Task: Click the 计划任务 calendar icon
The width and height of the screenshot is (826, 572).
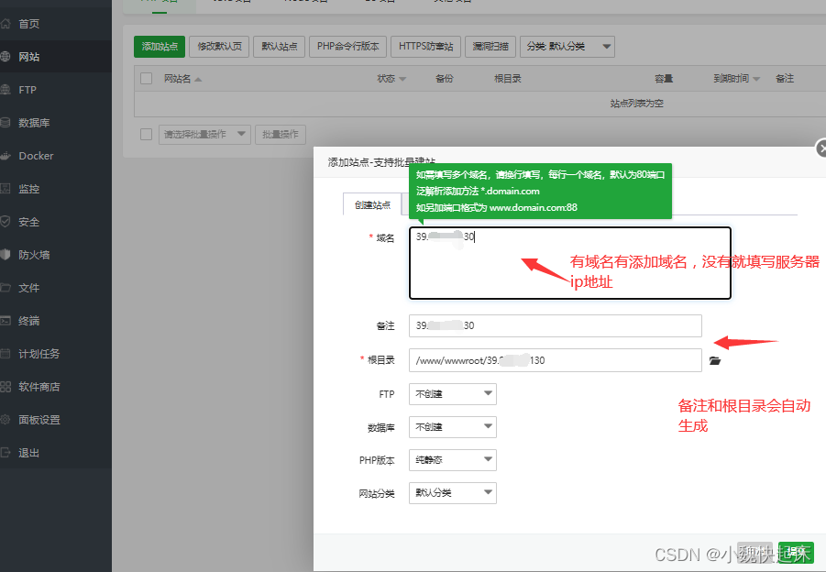Action: [6, 354]
